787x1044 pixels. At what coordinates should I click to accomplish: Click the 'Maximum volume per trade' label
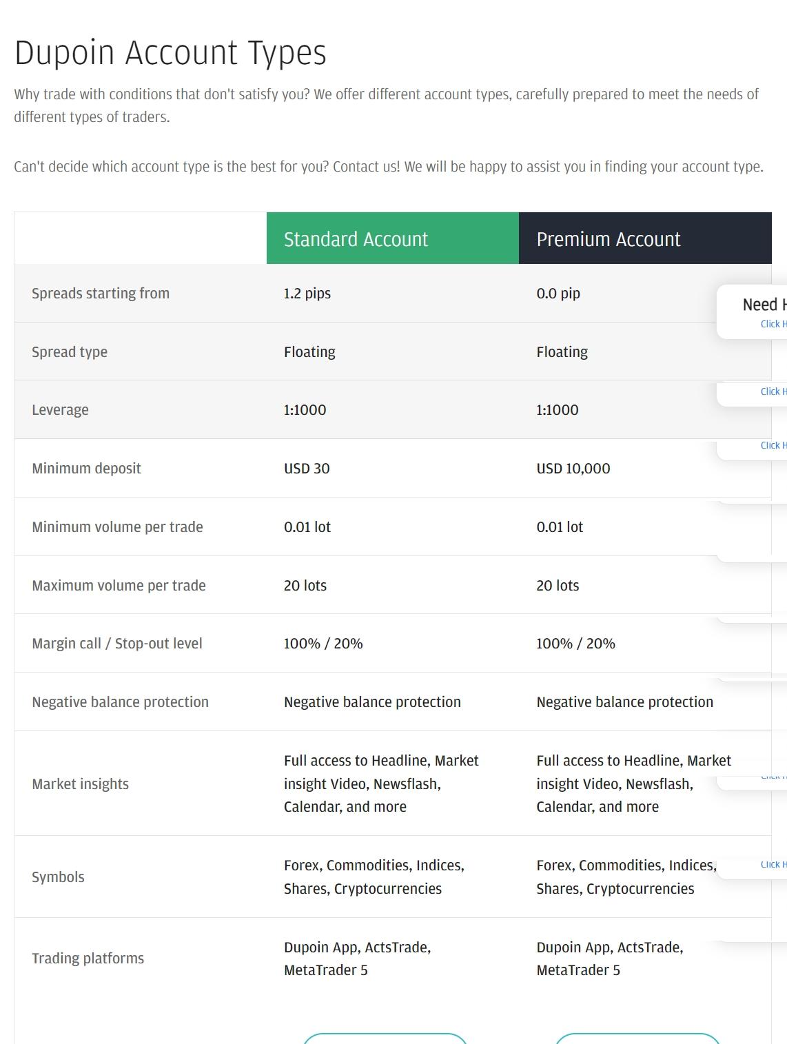coord(119,586)
